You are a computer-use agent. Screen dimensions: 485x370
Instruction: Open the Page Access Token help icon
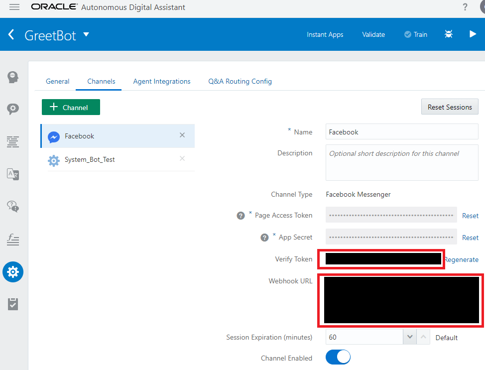click(241, 216)
